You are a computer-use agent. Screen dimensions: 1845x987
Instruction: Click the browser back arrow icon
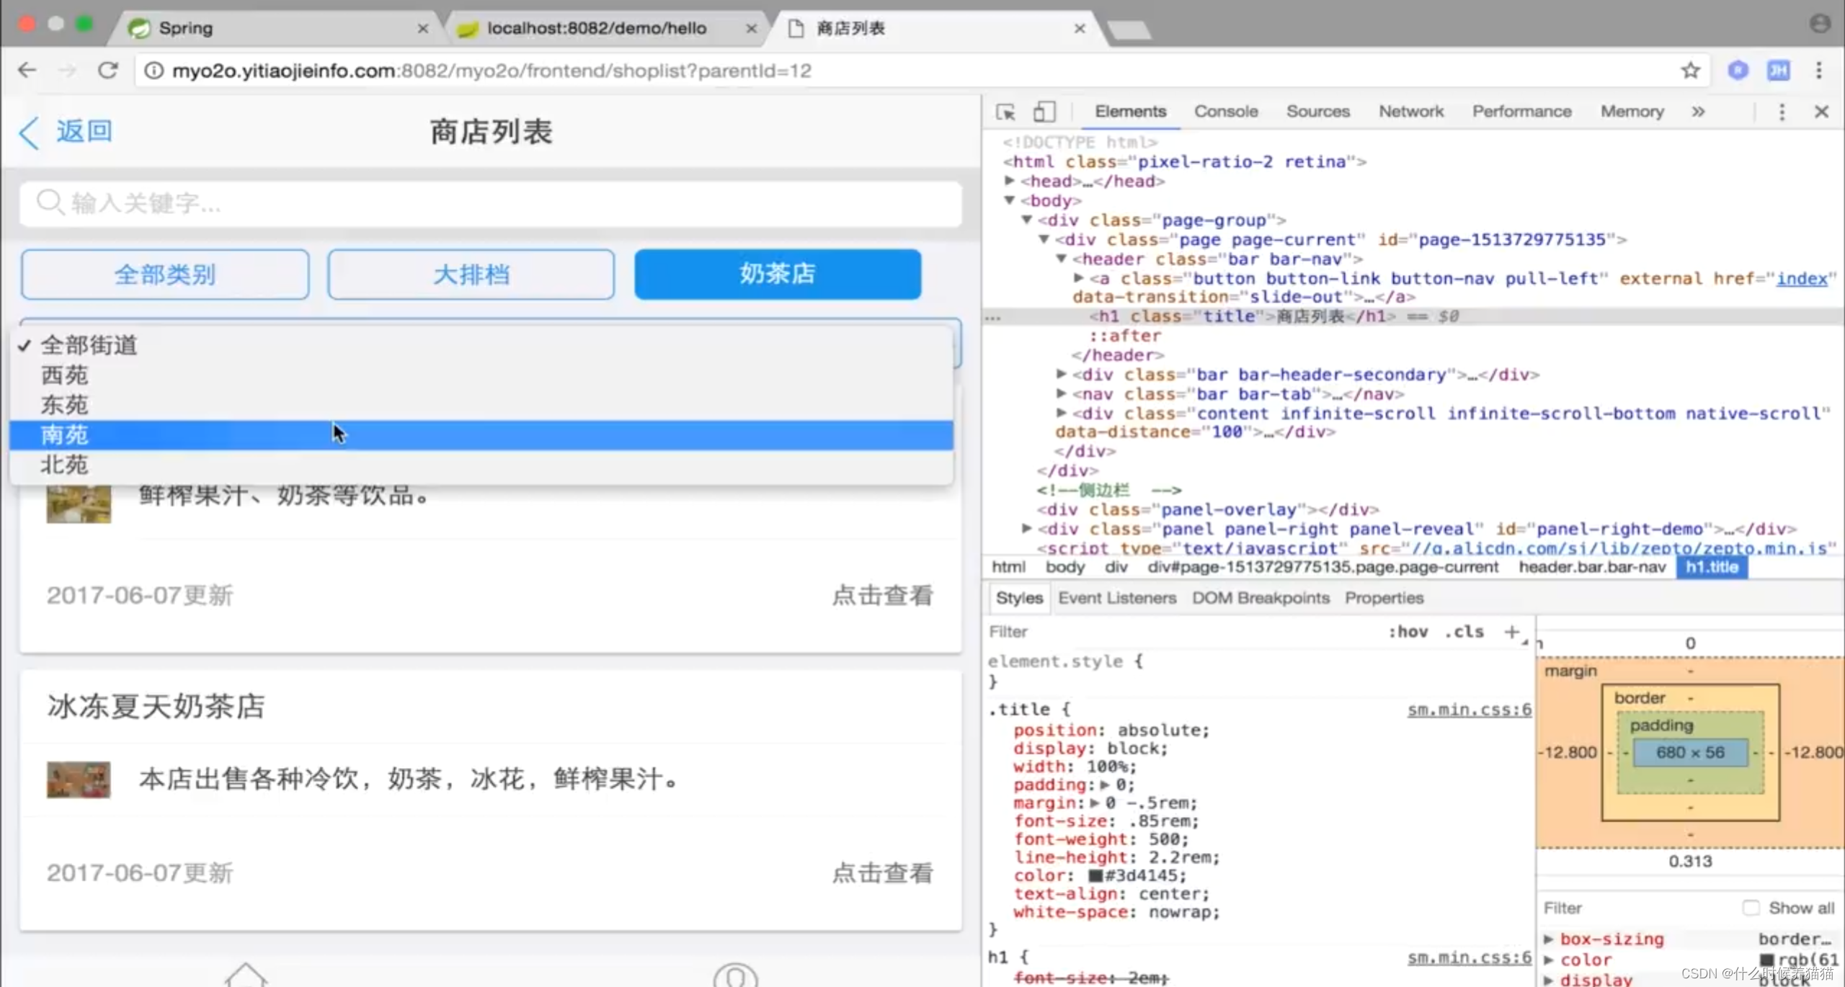point(27,70)
